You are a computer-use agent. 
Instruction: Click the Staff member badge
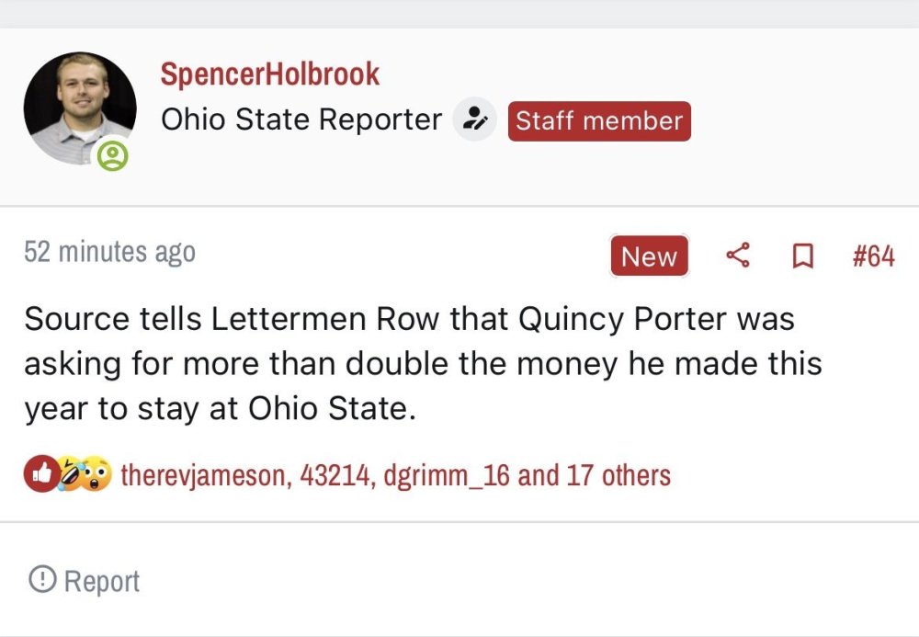click(598, 120)
